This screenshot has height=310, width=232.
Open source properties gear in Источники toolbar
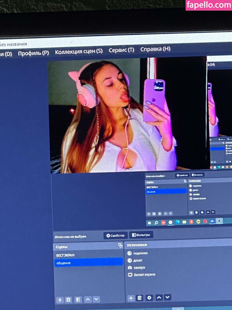149,298
